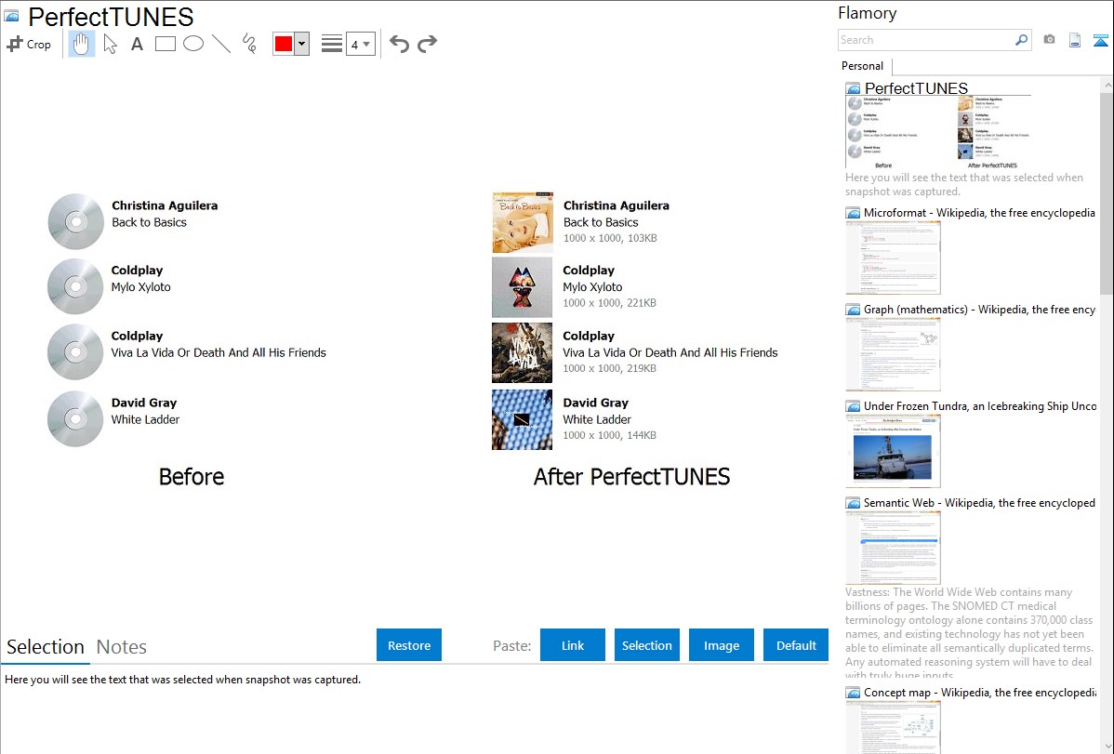Image resolution: width=1114 pixels, height=754 pixels.
Task: Activate the hand pan tool
Action: [81, 44]
